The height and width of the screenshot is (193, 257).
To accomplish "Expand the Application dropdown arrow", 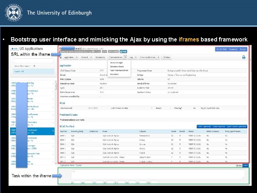I will [x=77, y=57].
